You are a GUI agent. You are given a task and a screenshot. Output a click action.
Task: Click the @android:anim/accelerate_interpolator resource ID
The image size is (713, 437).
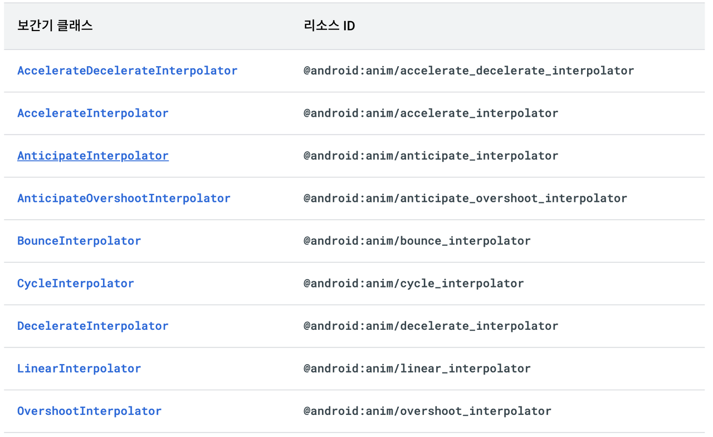(x=431, y=113)
